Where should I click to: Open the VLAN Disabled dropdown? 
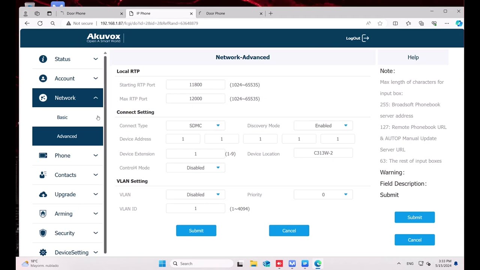pos(195,195)
